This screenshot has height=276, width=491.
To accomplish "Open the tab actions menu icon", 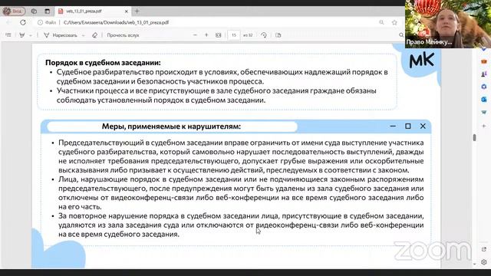I will pos(48,11).
